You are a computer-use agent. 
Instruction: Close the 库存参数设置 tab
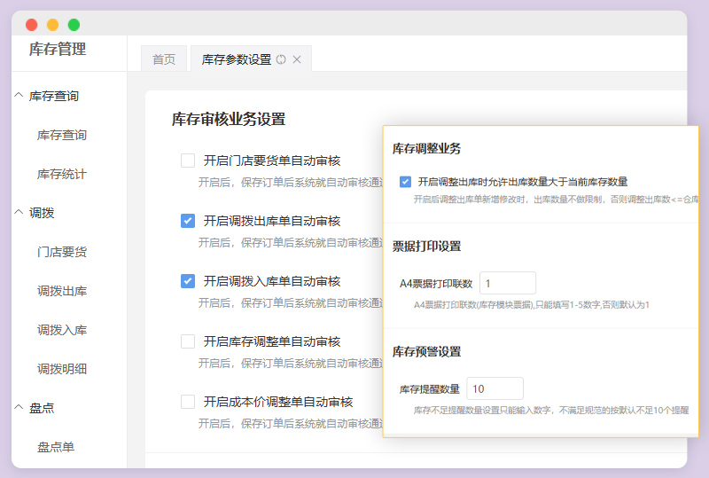point(297,59)
